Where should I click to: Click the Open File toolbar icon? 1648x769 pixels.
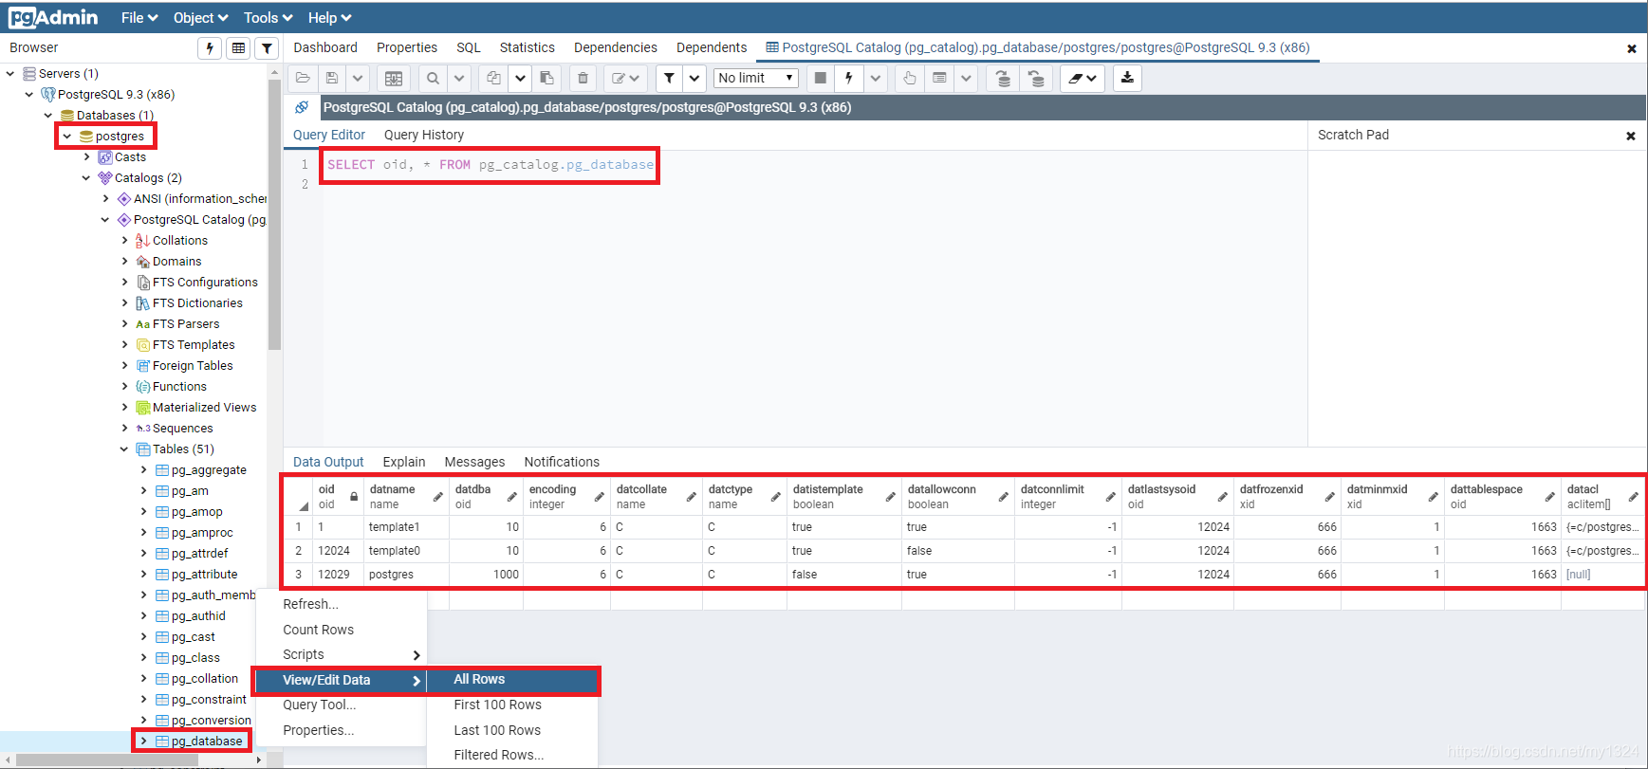pyautogui.click(x=303, y=78)
